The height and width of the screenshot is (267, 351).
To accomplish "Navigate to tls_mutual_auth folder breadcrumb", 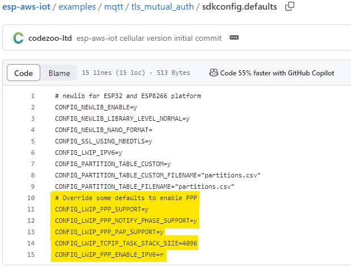I will (162, 7).
